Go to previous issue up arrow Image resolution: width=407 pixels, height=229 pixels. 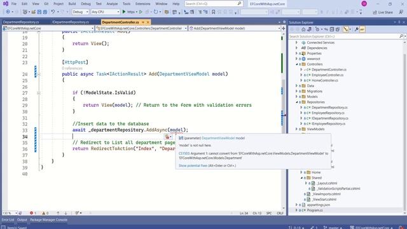pos(58,213)
